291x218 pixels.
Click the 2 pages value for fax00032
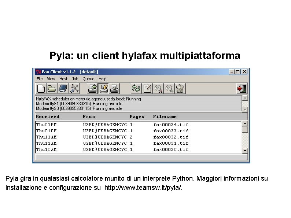[131, 137]
